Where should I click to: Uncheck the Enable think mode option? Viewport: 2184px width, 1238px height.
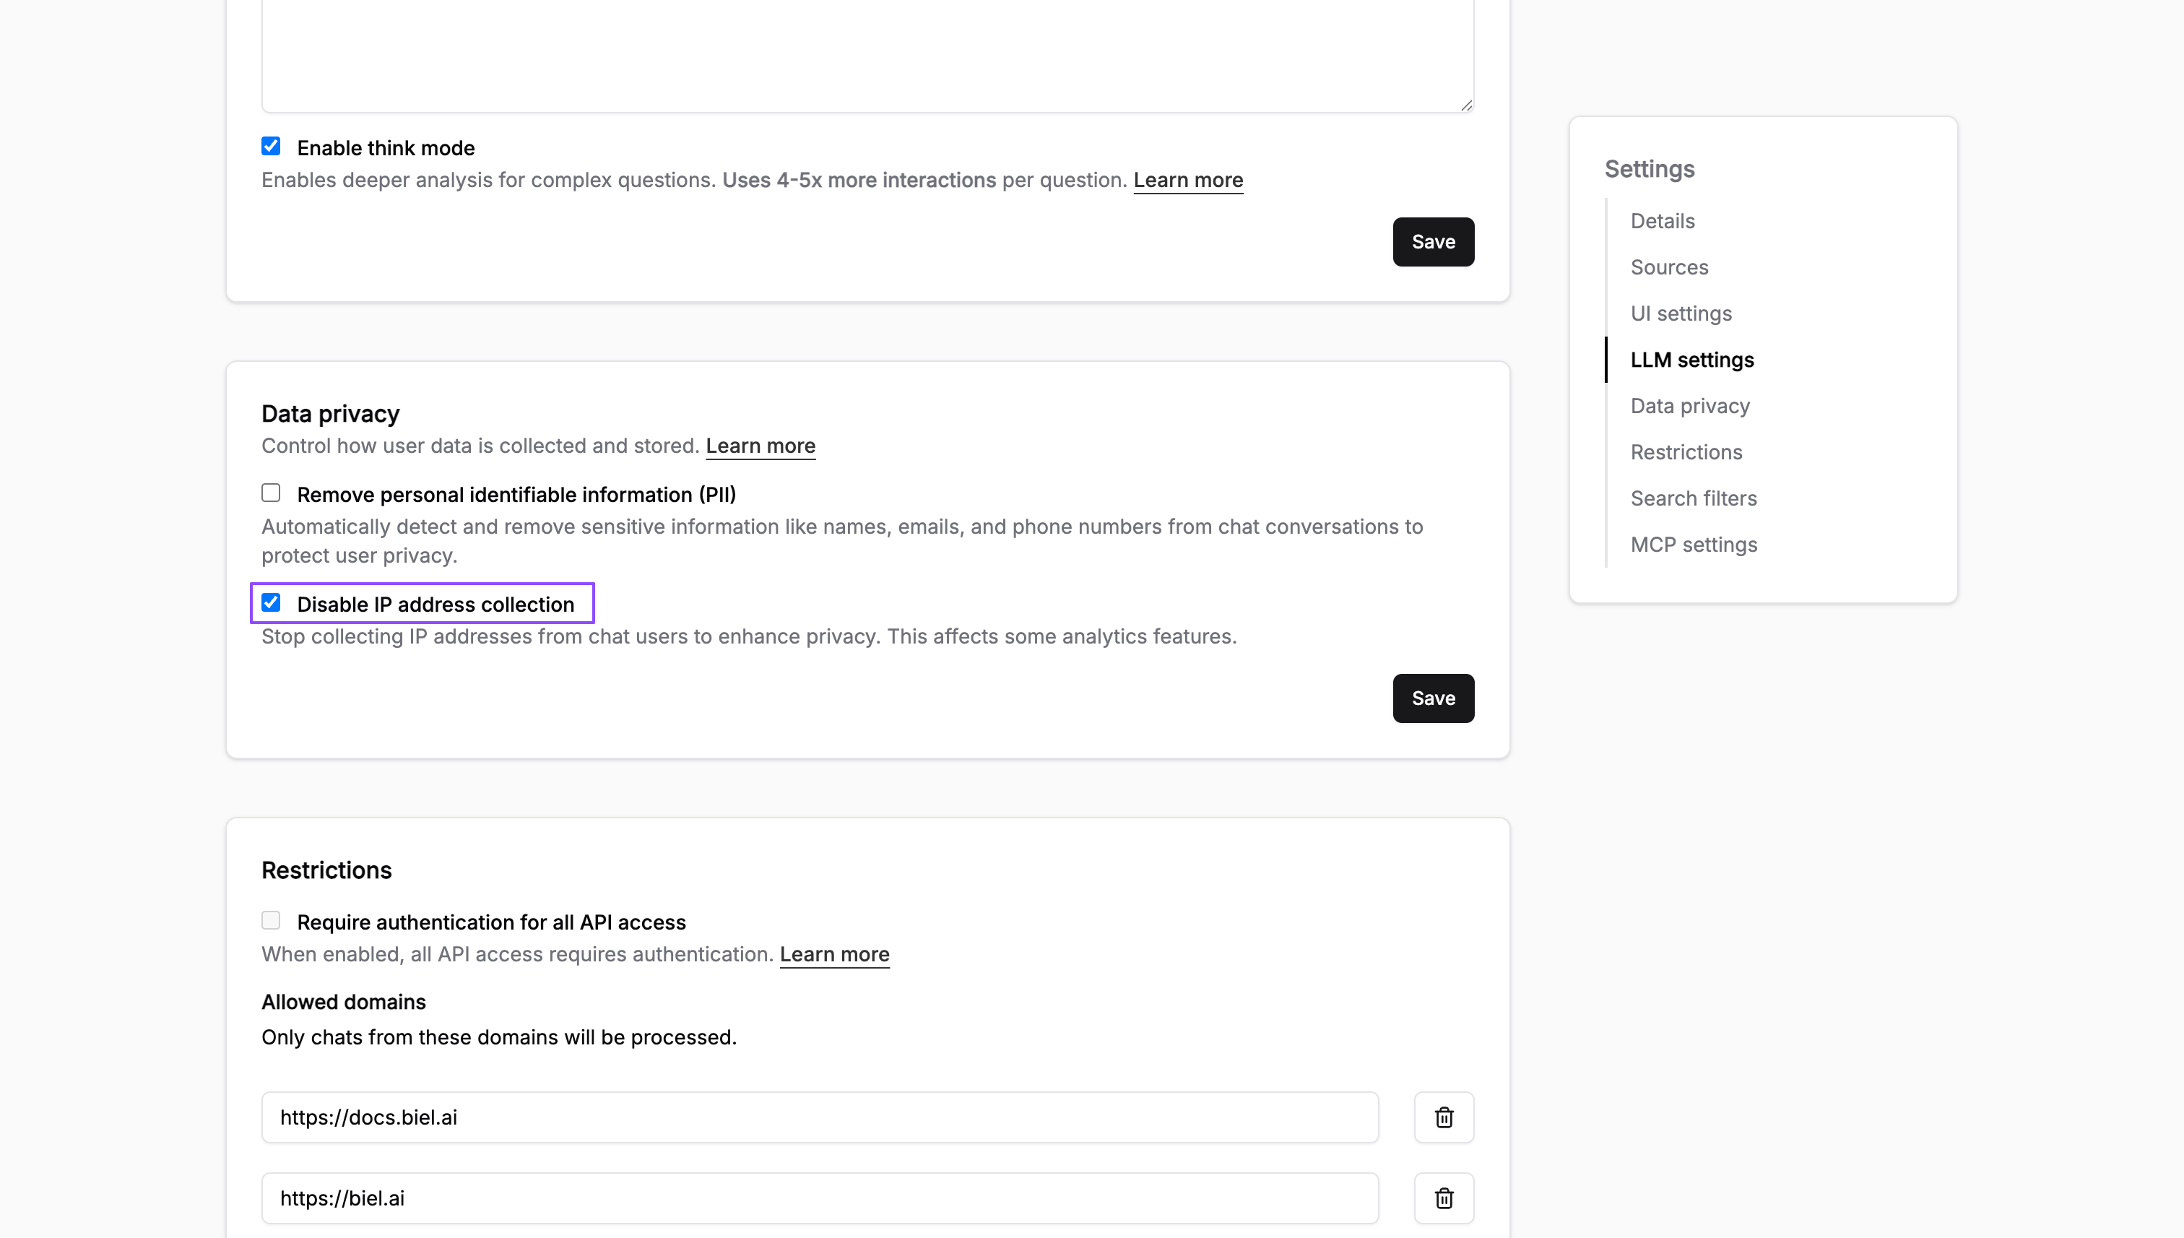pos(270,146)
